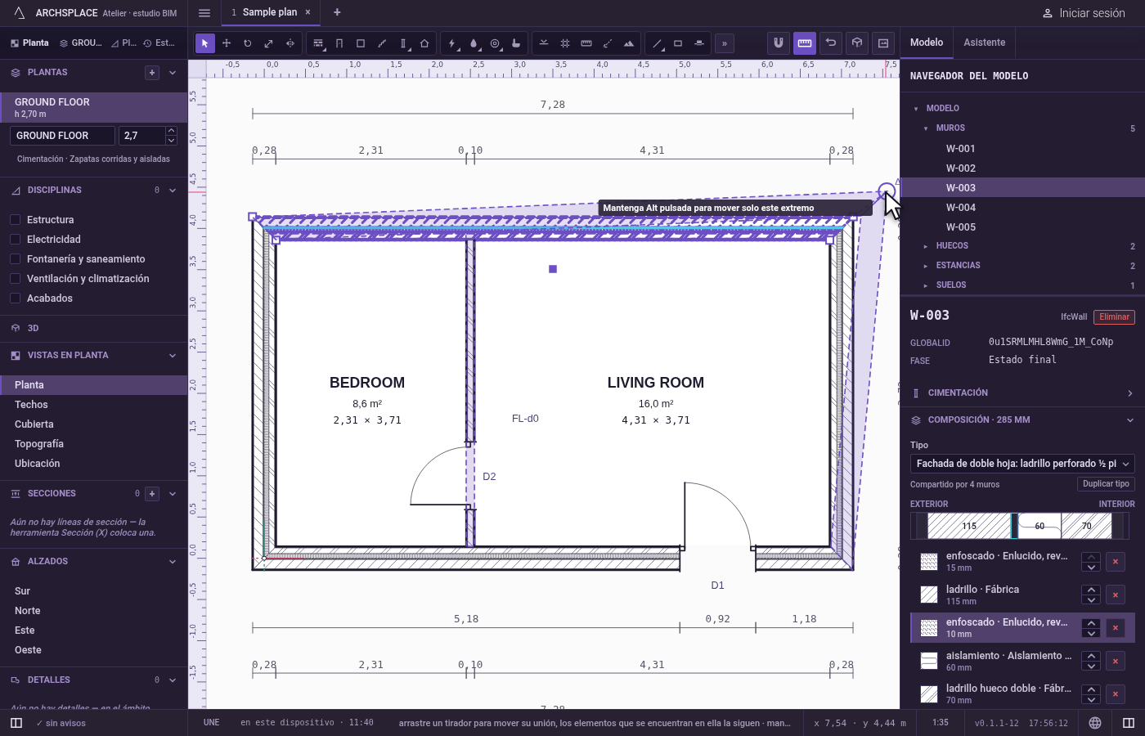Image resolution: width=1145 pixels, height=736 pixels.
Task: Tick Fontanería y saneamiento checkbox
Action: (15, 259)
